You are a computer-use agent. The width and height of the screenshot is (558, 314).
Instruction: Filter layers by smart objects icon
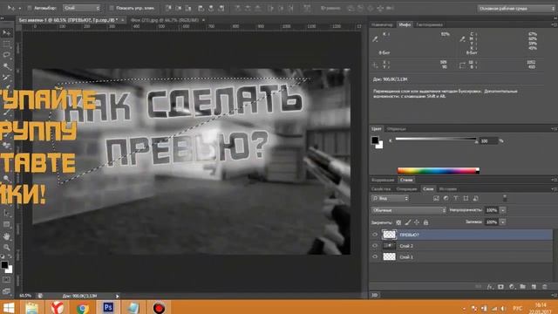click(476, 198)
